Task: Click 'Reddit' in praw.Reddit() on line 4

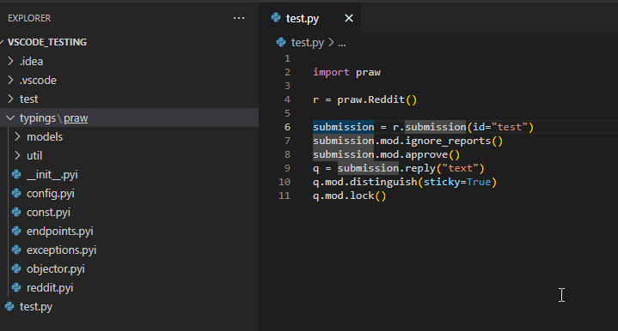Action: point(386,99)
